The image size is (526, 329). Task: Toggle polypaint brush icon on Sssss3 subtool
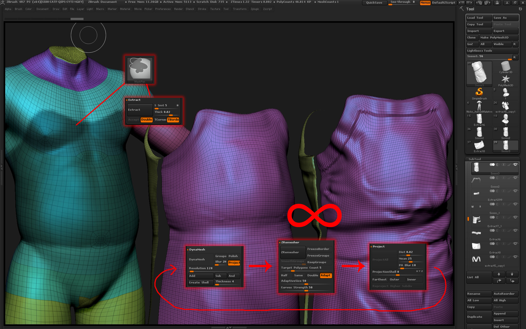(509, 164)
